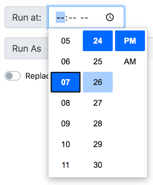The width and height of the screenshot is (153, 185).
Task: Choose minute 29
Action: click(98, 144)
